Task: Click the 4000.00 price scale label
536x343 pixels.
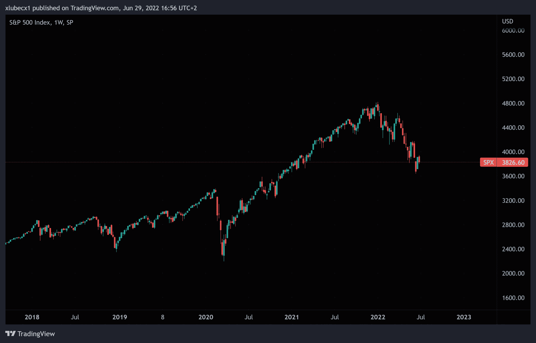Action: (513, 152)
